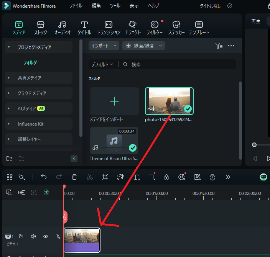This screenshot has width=270, height=257.
Task: Open the media filter icon
Action: pos(219,46)
